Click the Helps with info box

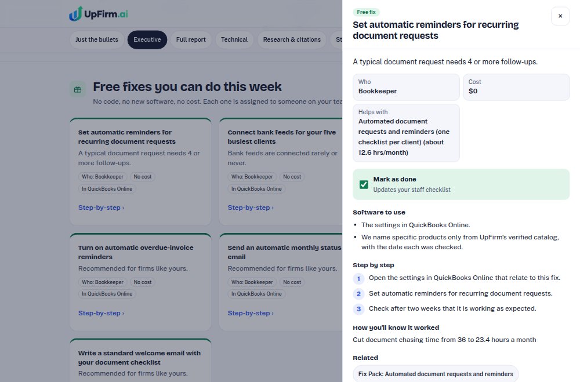tap(406, 133)
